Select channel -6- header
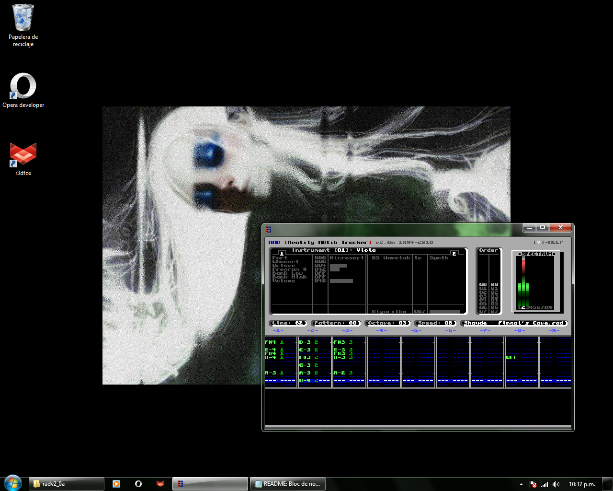This screenshot has height=491, width=613. [451, 330]
